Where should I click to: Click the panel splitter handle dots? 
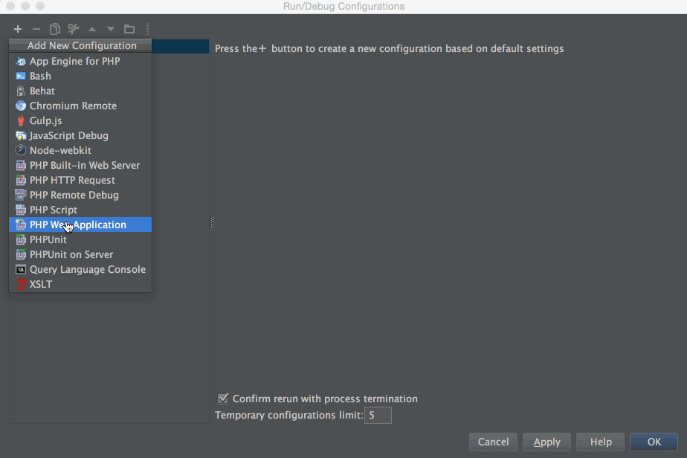coord(212,222)
